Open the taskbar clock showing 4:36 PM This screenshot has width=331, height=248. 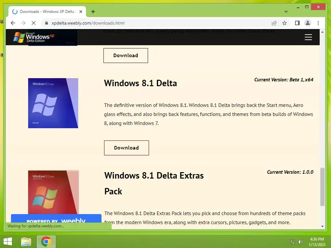coord(317,242)
